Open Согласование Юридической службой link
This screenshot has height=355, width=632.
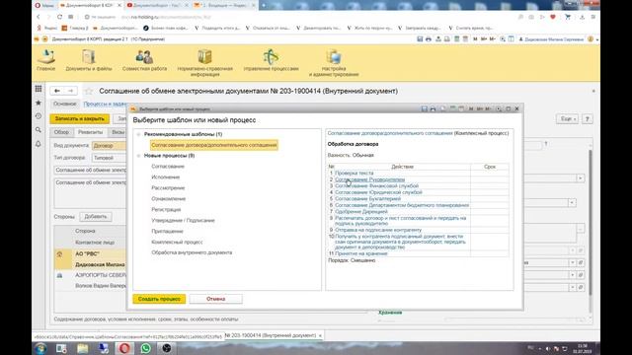click(378, 192)
